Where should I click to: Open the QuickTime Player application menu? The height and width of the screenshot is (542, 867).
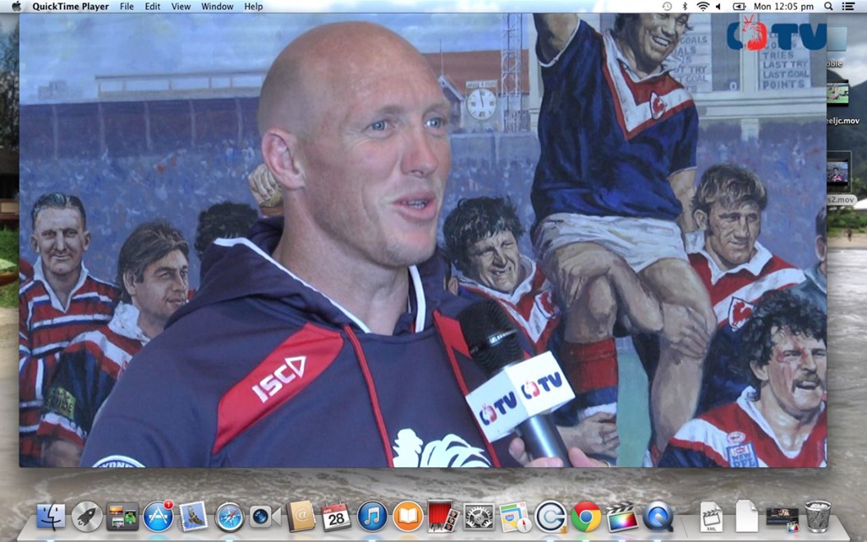point(71,7)
